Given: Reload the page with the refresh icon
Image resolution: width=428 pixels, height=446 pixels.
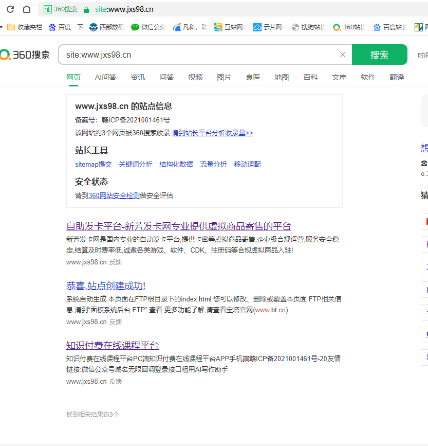Looking at the screenshot, I should pyautogui.click(x=10, y=9).
